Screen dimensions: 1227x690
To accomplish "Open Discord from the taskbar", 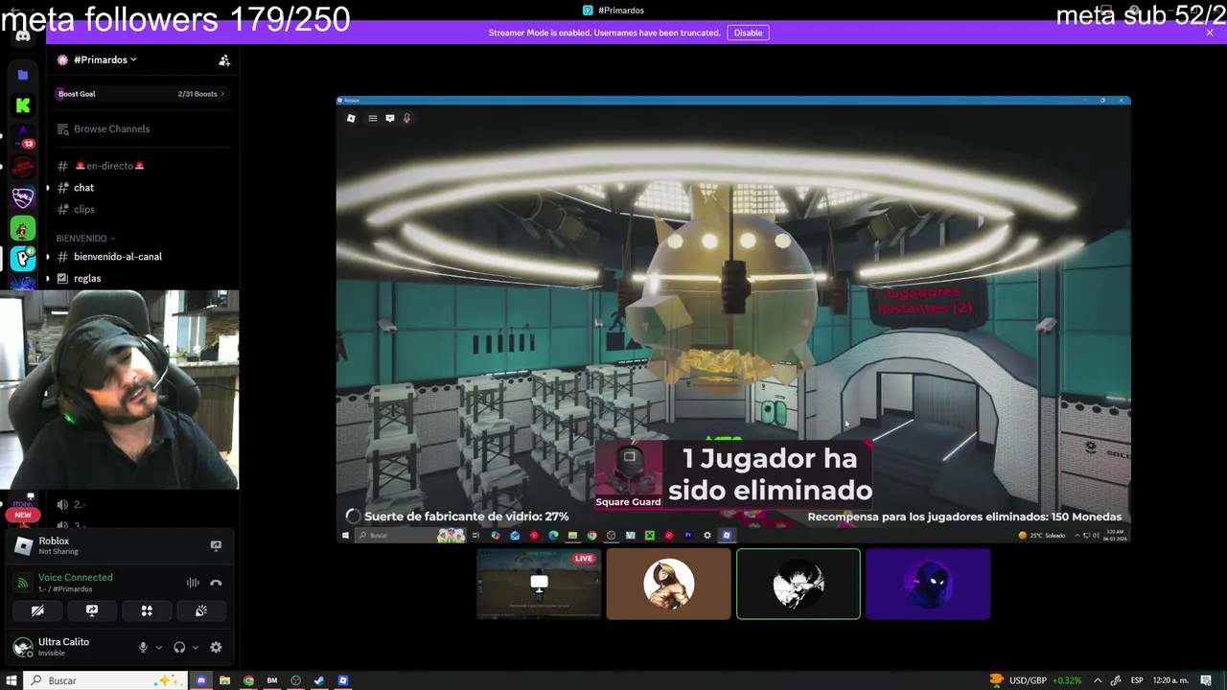I will pyautogui.click(x=201, y=680).
